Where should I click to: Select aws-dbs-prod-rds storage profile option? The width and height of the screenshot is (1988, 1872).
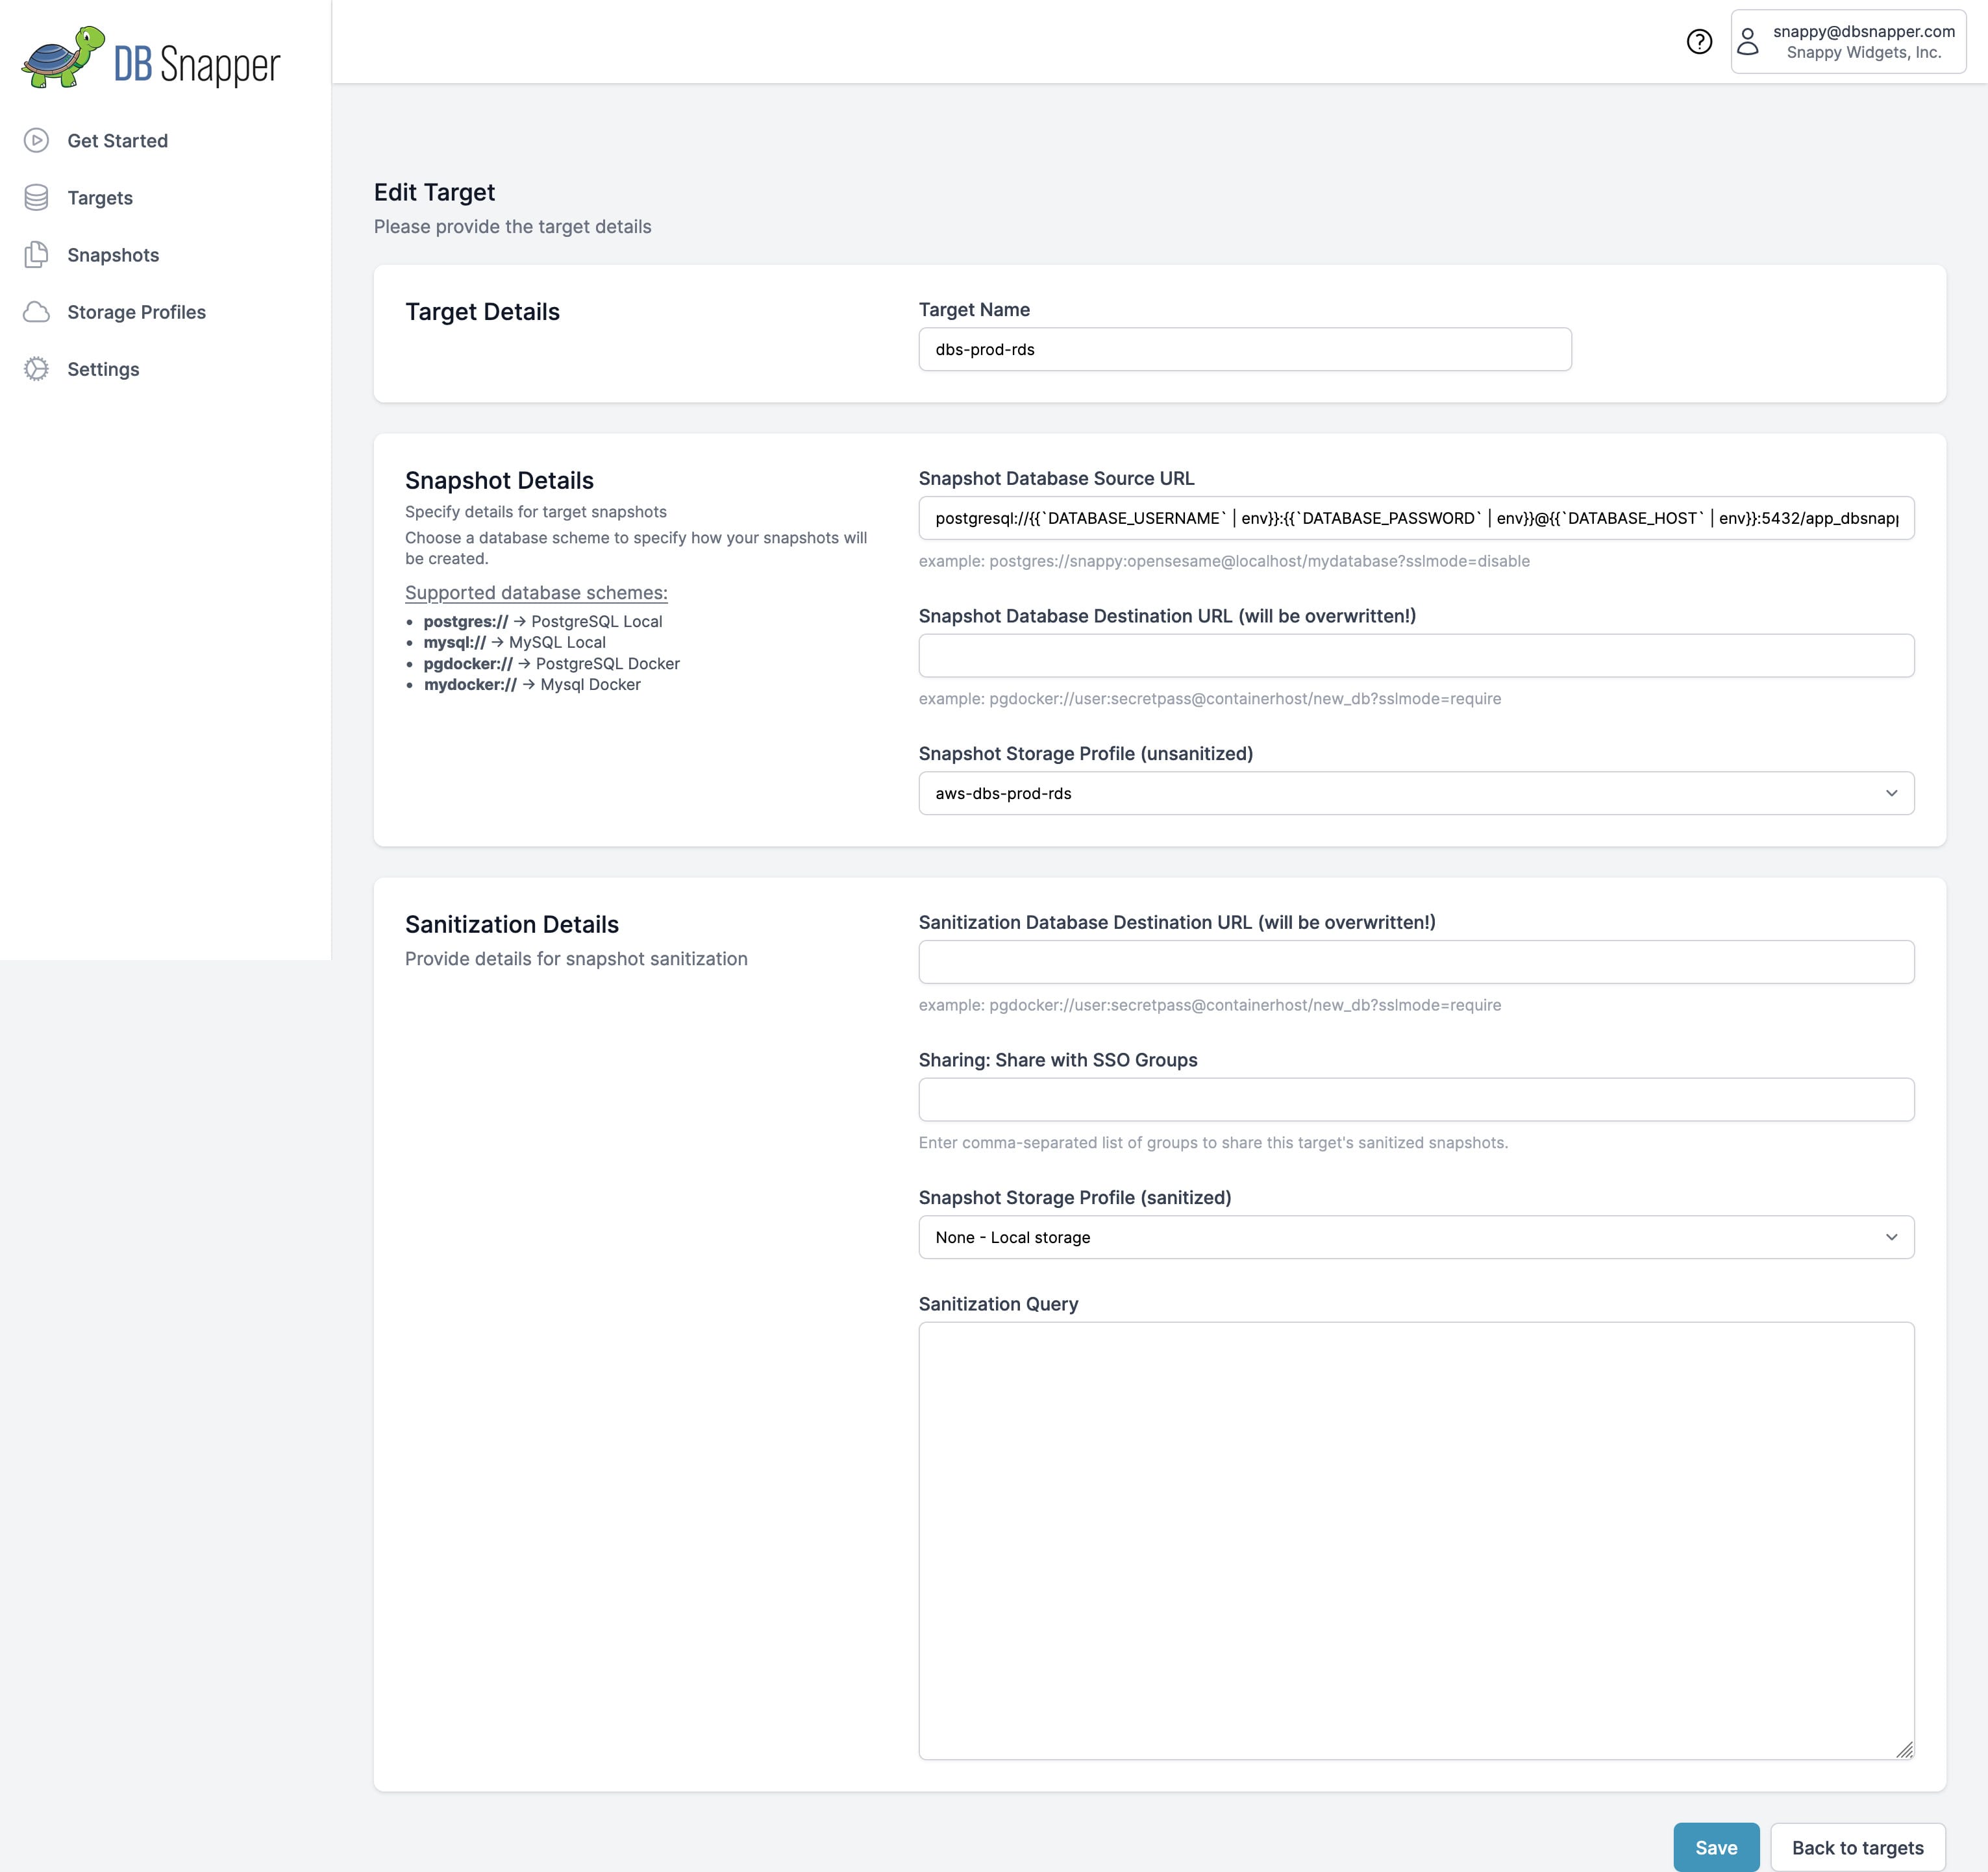coord(1416,792)
